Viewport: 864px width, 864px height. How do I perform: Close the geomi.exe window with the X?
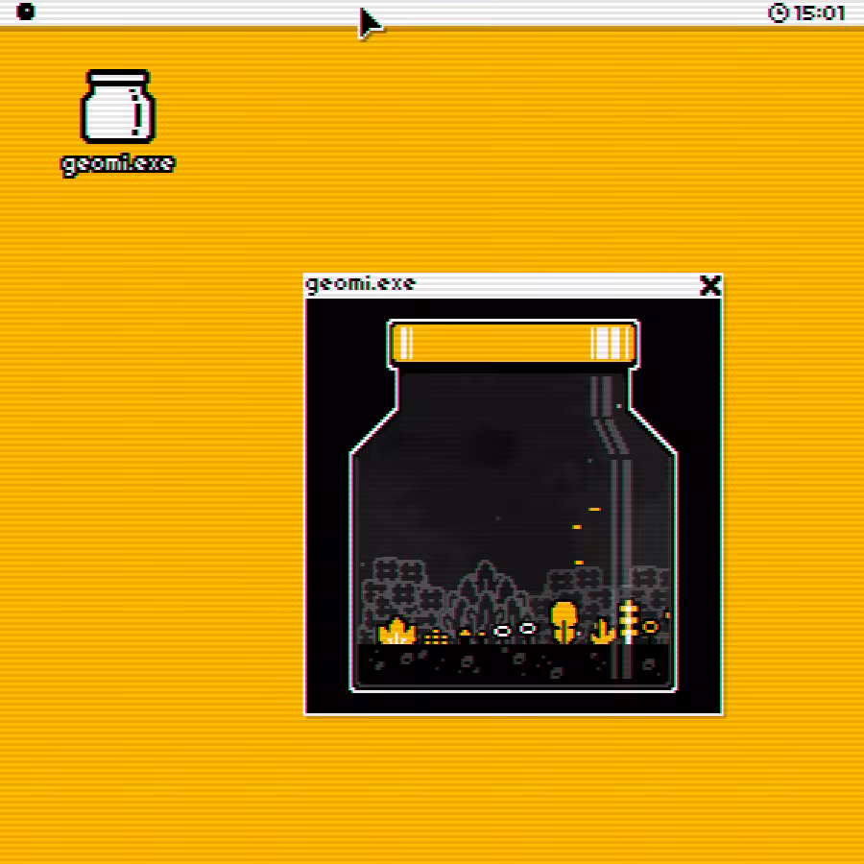pyautogui.click(x=709, y=285)
